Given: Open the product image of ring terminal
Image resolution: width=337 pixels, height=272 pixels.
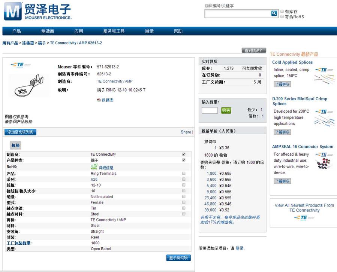Looking at the screenshot, I should pyautogui.click(x=29, y=85).
